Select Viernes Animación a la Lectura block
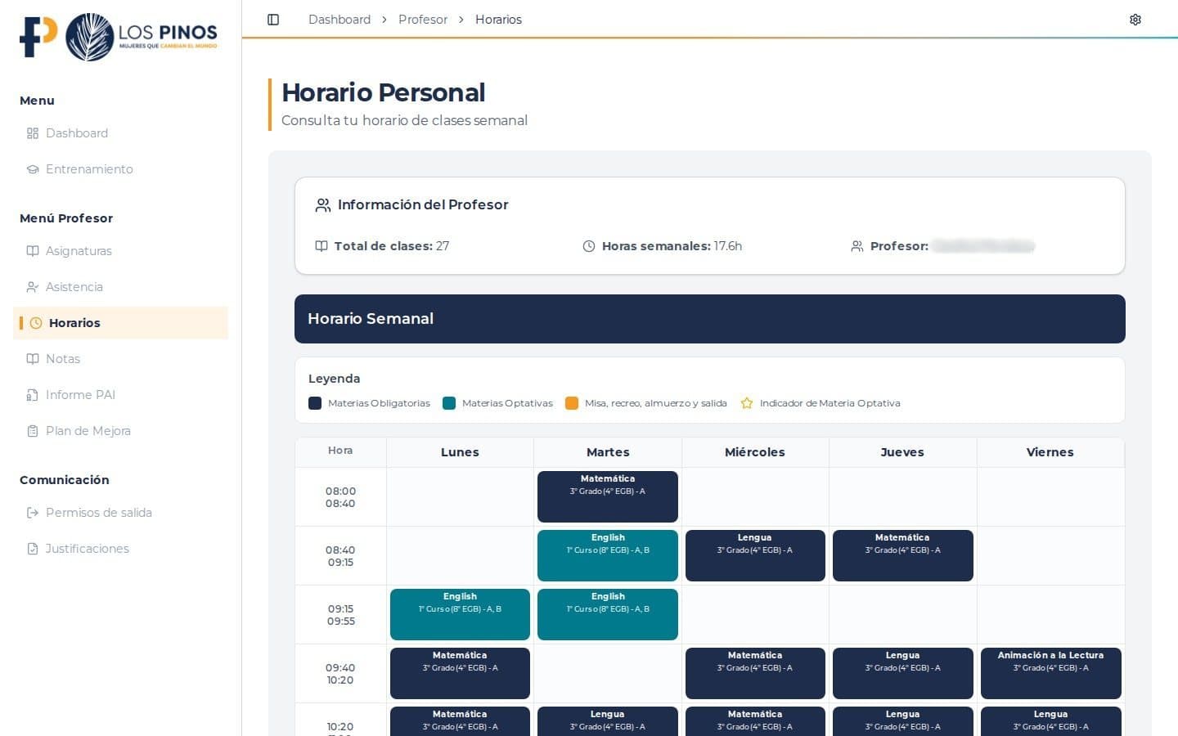 [1050, 673]
